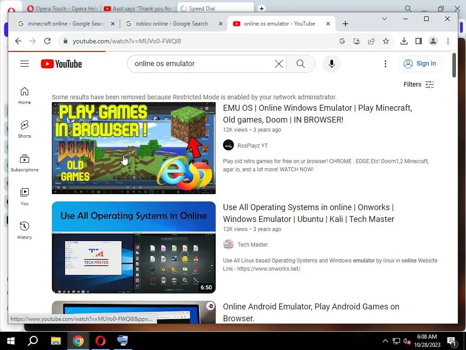Open File Explorer from taskbar
This screenshot has height=350, width=466.
56,341
